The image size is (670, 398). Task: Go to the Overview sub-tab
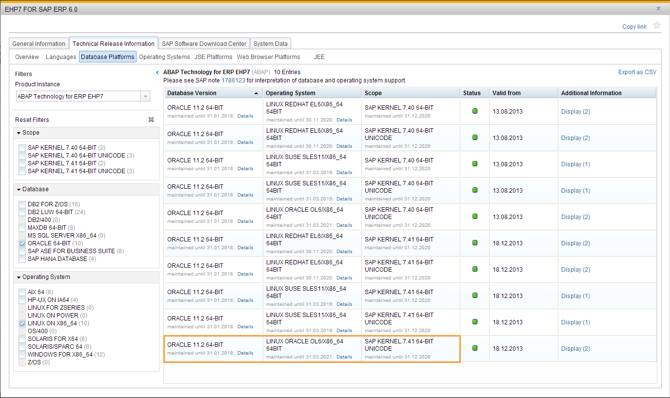(x=27, y=57)
